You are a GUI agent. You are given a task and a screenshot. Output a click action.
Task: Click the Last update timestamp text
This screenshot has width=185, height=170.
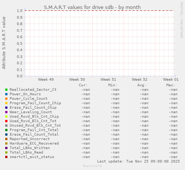point(138,161)
